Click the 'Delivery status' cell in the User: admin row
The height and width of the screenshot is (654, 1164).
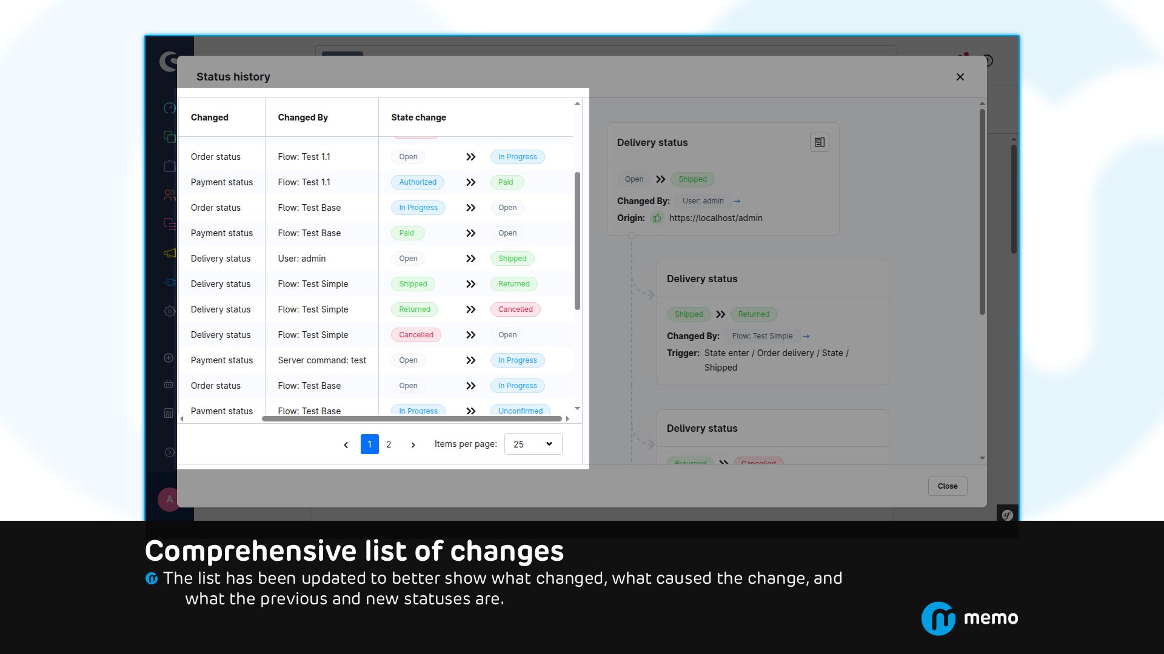[x=221, y=259]
